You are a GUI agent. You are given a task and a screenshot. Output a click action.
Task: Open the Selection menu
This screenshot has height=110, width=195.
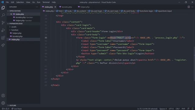click(20, 2)
